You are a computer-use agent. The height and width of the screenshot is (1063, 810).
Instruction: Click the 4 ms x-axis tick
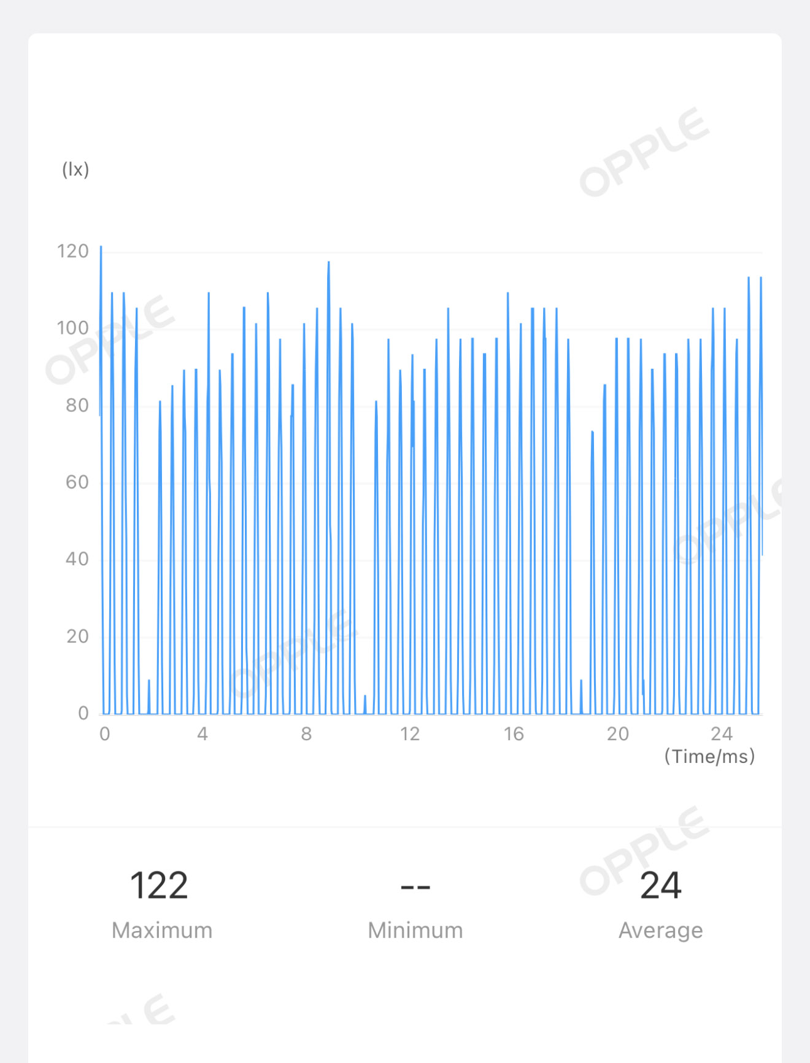click(x=202, y=733)
